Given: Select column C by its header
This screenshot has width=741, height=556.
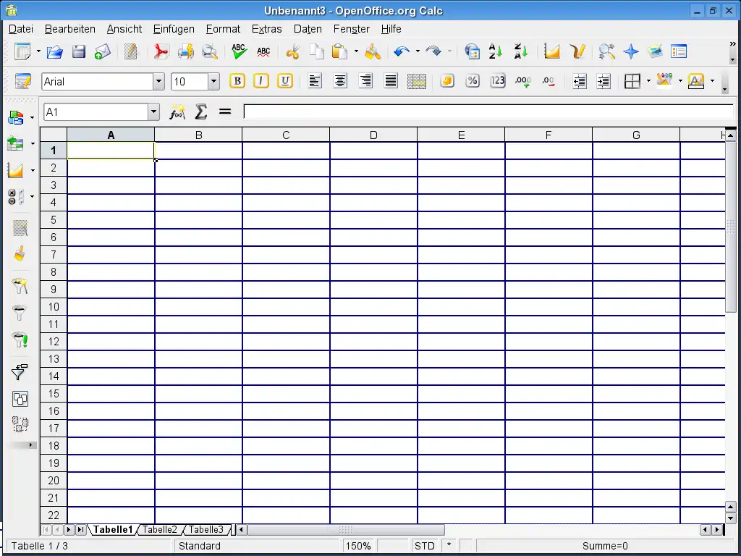Looking at the screenshot, I should tap(286, 135).
